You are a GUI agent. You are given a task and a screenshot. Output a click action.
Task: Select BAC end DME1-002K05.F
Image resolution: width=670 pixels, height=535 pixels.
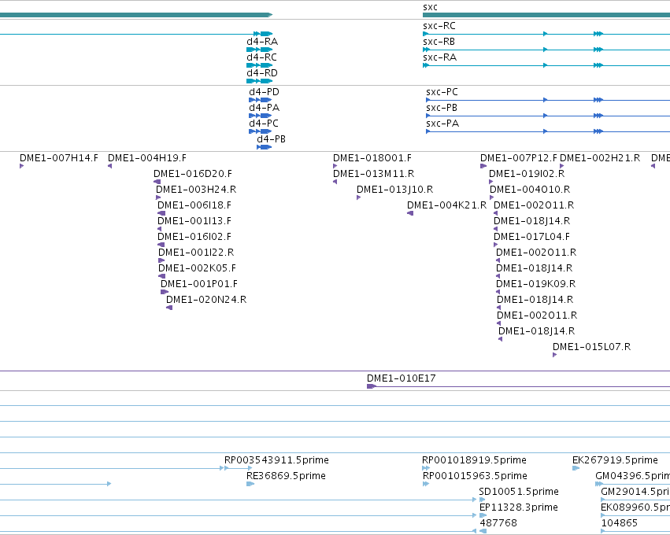coord(197,268)
